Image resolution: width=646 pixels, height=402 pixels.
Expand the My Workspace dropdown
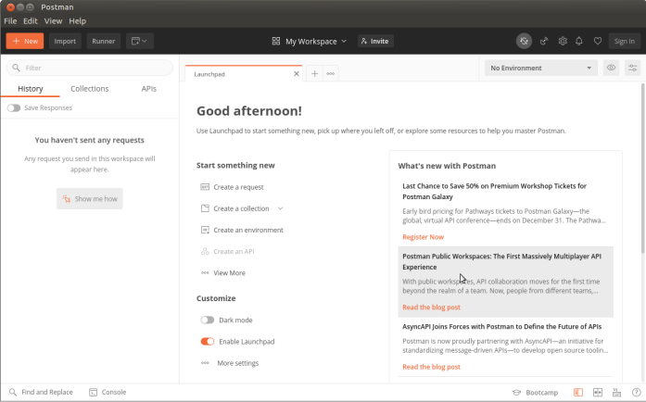pyautogui.click(x=310, y=41)
